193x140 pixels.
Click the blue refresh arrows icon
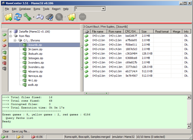pos(18,17)
